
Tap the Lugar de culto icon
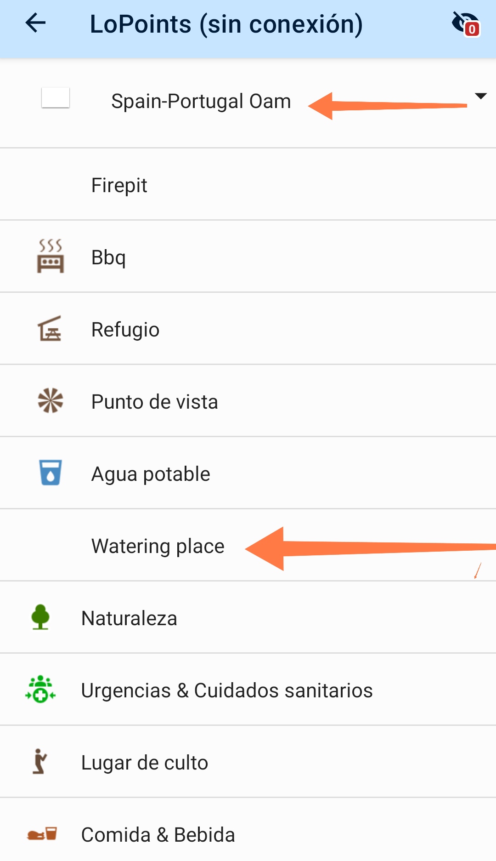click(40, 762)
